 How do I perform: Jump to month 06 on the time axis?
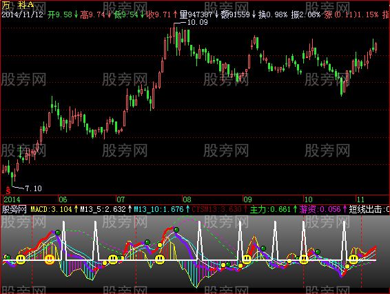[x=63, y=199]
